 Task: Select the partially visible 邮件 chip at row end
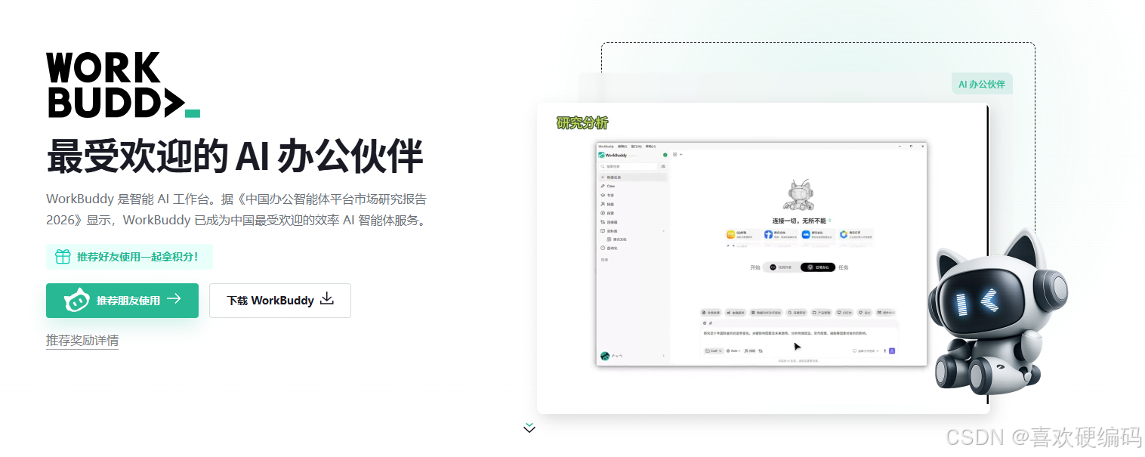(x=885, y=313)
